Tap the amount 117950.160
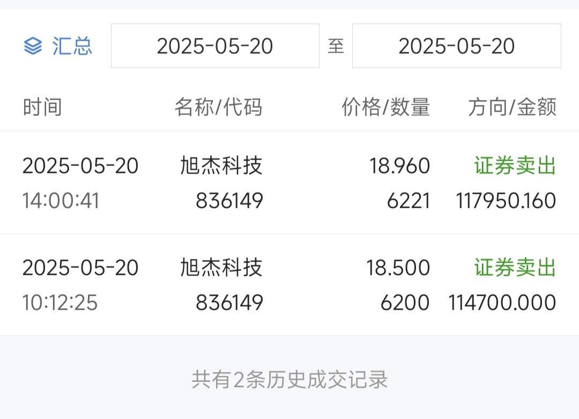The height and width of the screenshot is (419, 579). point(506,201)
